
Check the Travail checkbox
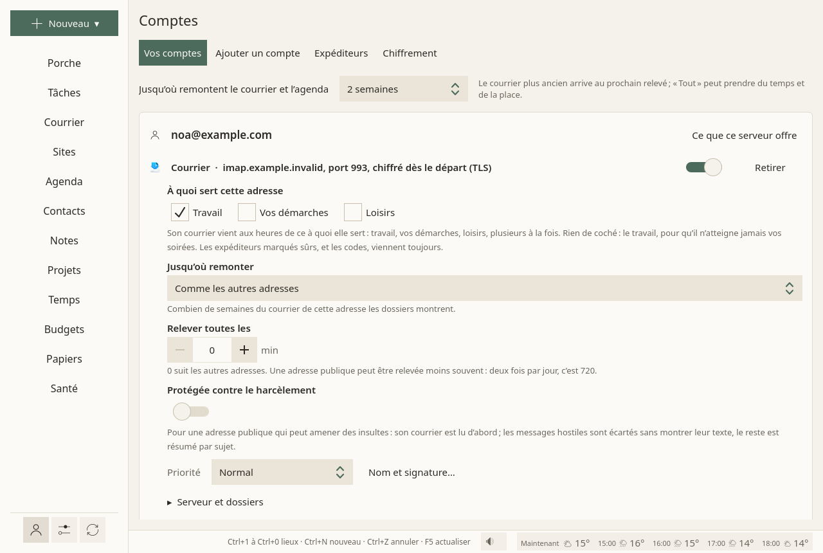click(x=180, y=212)
